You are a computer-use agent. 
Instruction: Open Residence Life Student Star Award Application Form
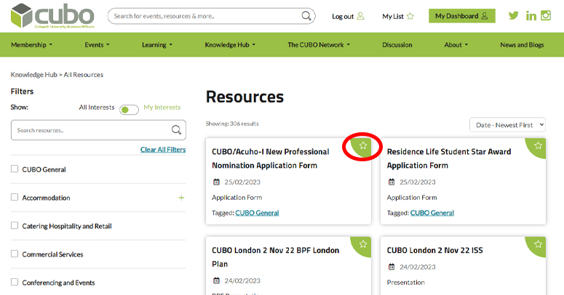(x=449, y=158)
